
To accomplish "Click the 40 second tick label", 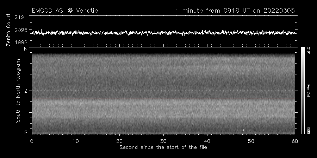I will [207, 141].
